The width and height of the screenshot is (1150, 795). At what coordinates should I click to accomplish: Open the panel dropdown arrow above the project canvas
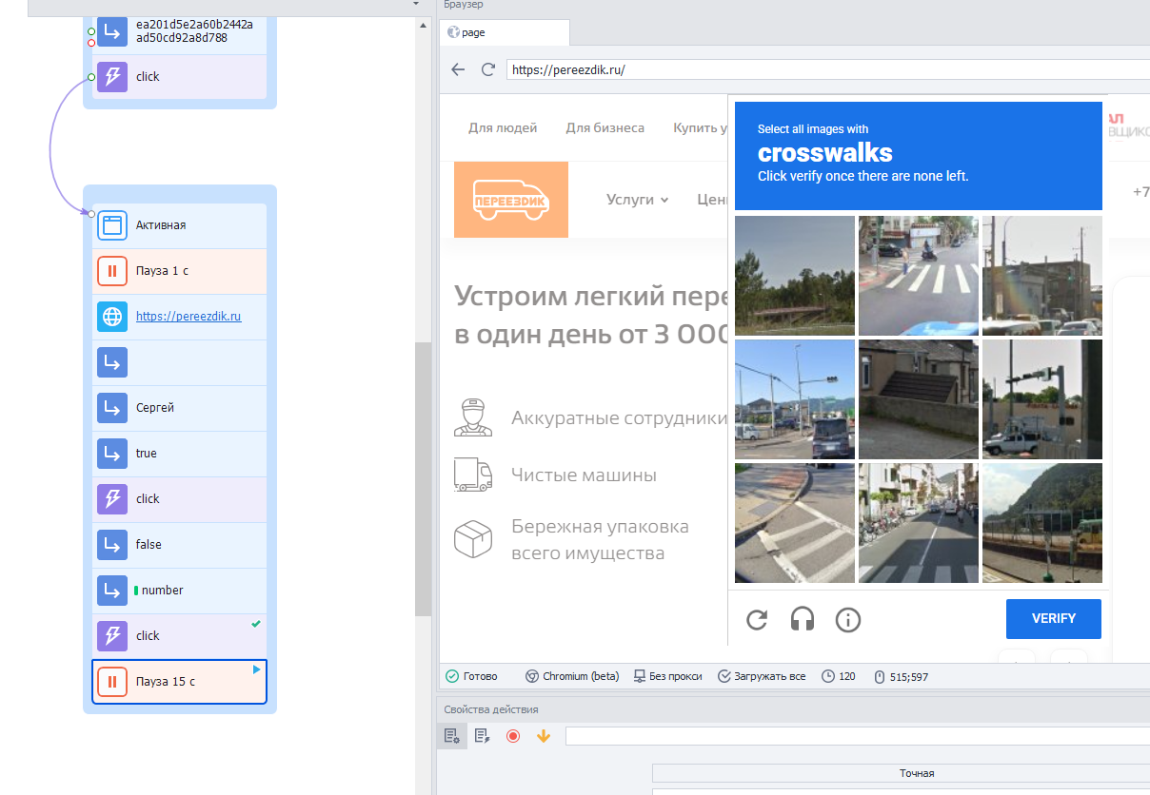click(x=416, y=5)
